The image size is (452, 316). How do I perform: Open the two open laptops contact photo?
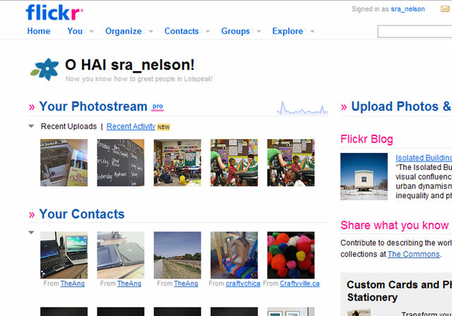(64, 255)
